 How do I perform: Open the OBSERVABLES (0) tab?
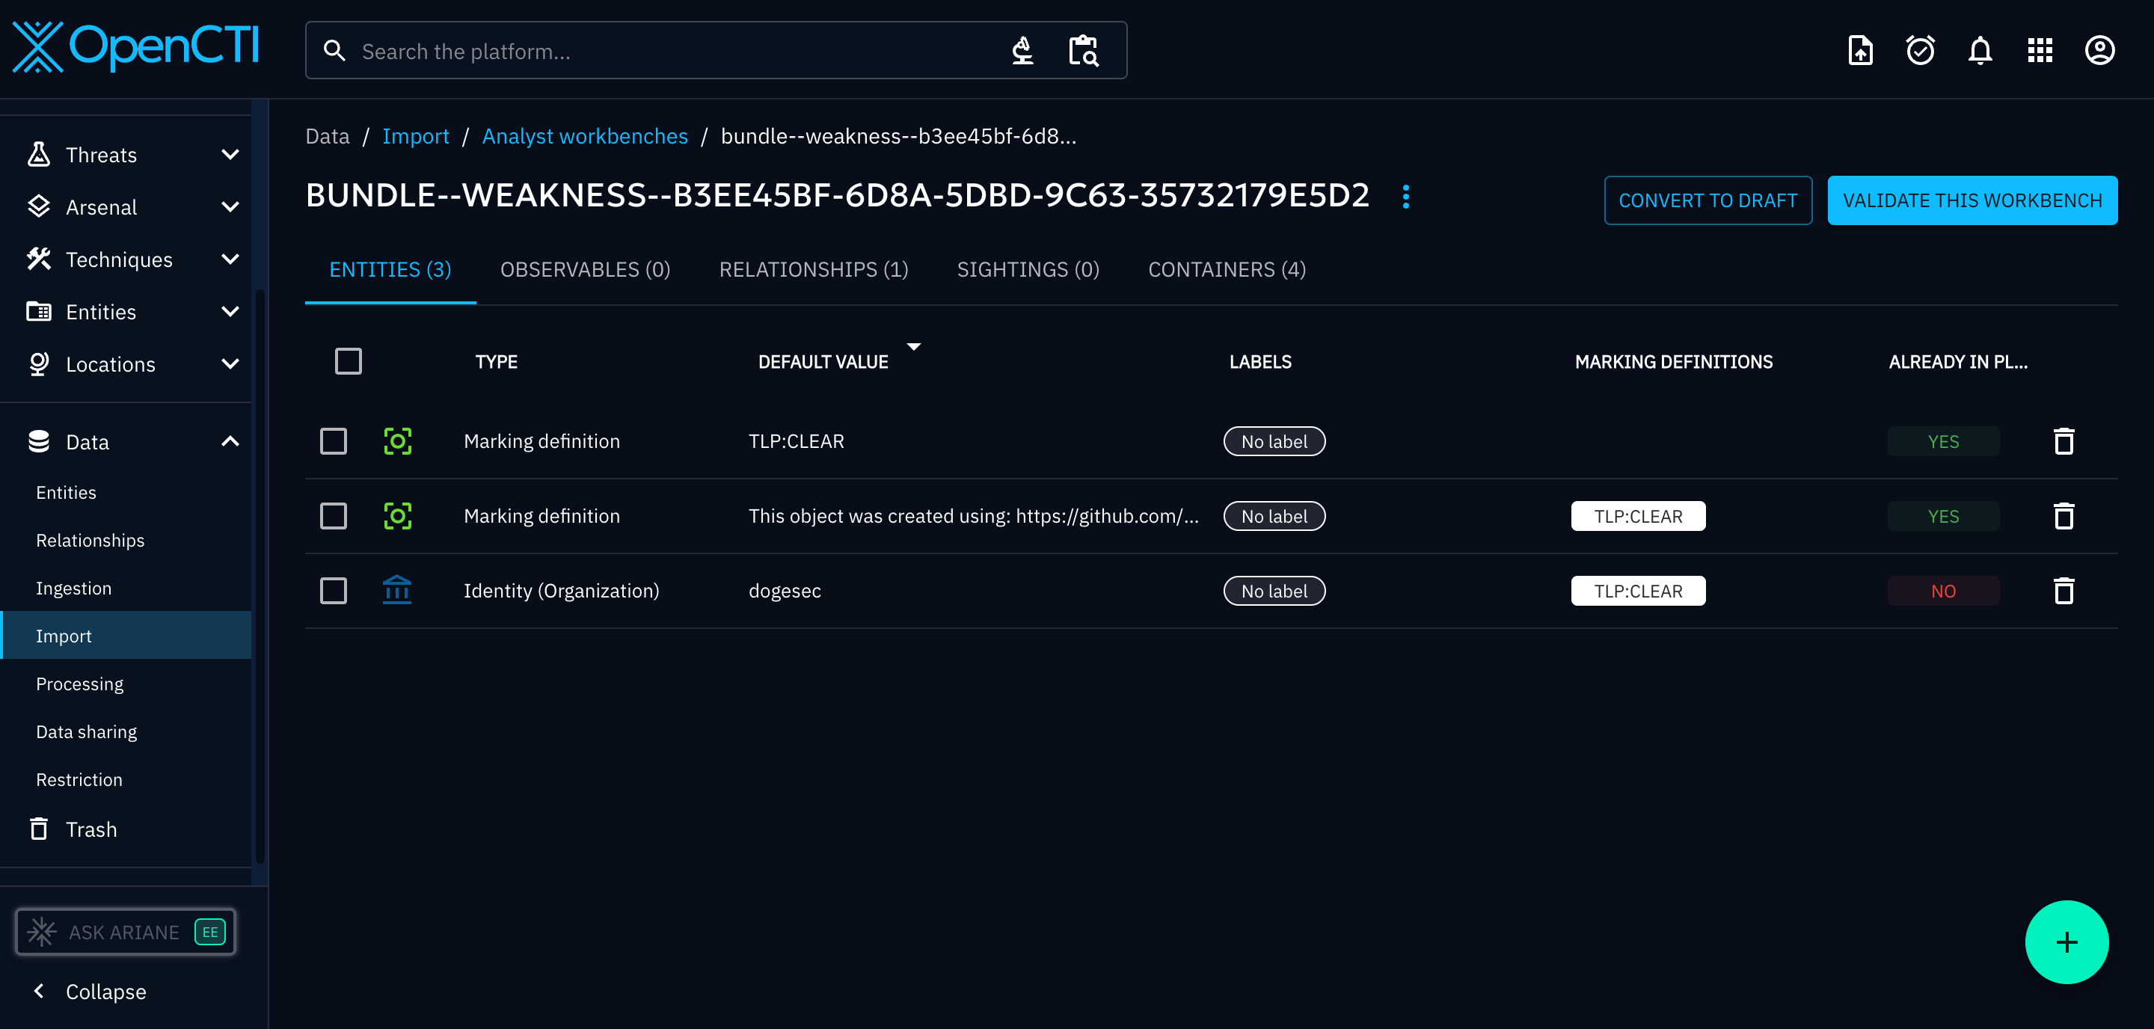point(586,269)
